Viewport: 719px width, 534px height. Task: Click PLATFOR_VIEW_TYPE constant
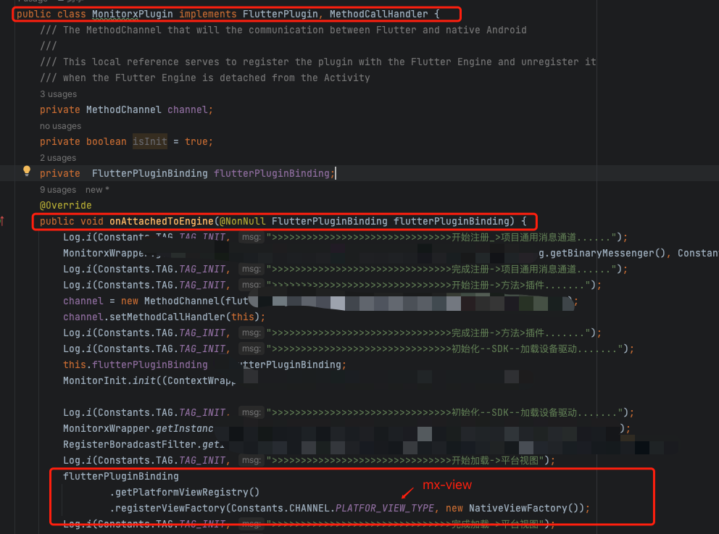click(385, 509)
